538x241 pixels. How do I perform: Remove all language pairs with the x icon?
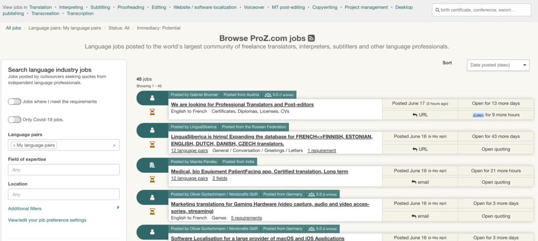(114, 146)
